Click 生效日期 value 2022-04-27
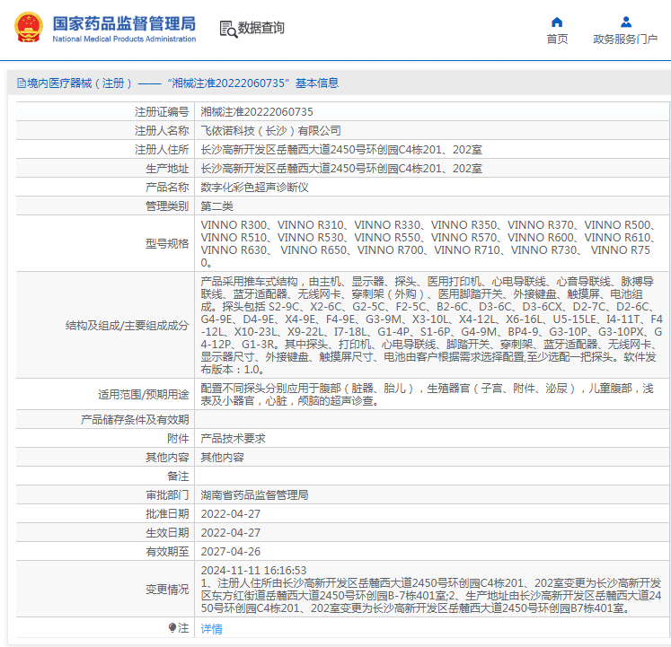This screenshot has height=647, width=671. coord(230,532)
